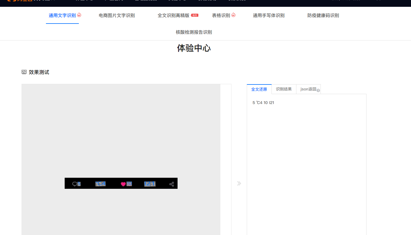Select 全文识别高精版 tab
The width and height of the screenshot is (411, 235).
click(x=173, y=16)
